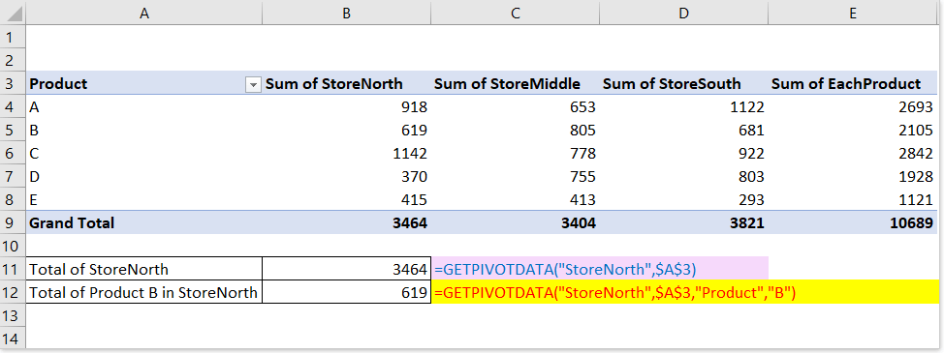Click the Sum of EachProduct header cell
Screen dimensions: 944x353
[x=853, y=83]
